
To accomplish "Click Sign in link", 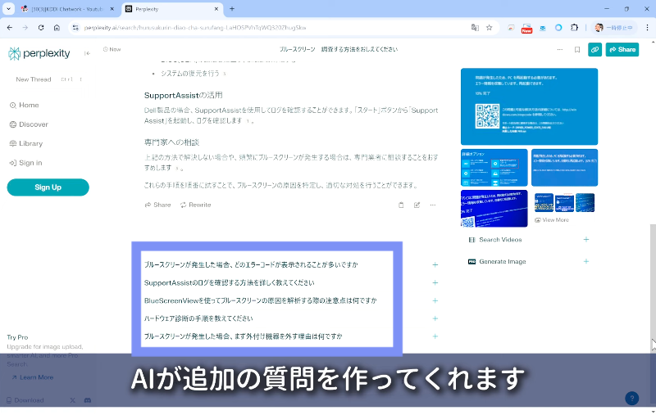I will click(25, 163).
